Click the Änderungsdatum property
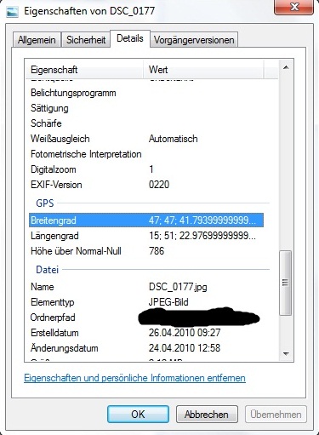The width and height of the screenshot is (319, 435). 65,348
